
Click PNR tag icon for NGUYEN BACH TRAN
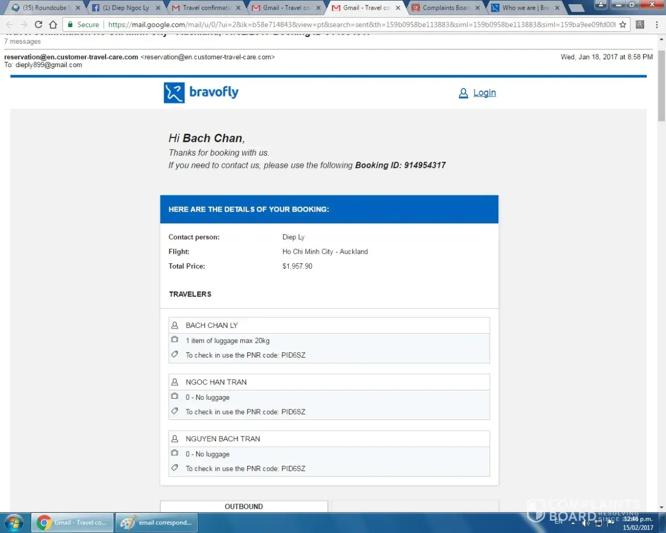click(x=174, y=467)
